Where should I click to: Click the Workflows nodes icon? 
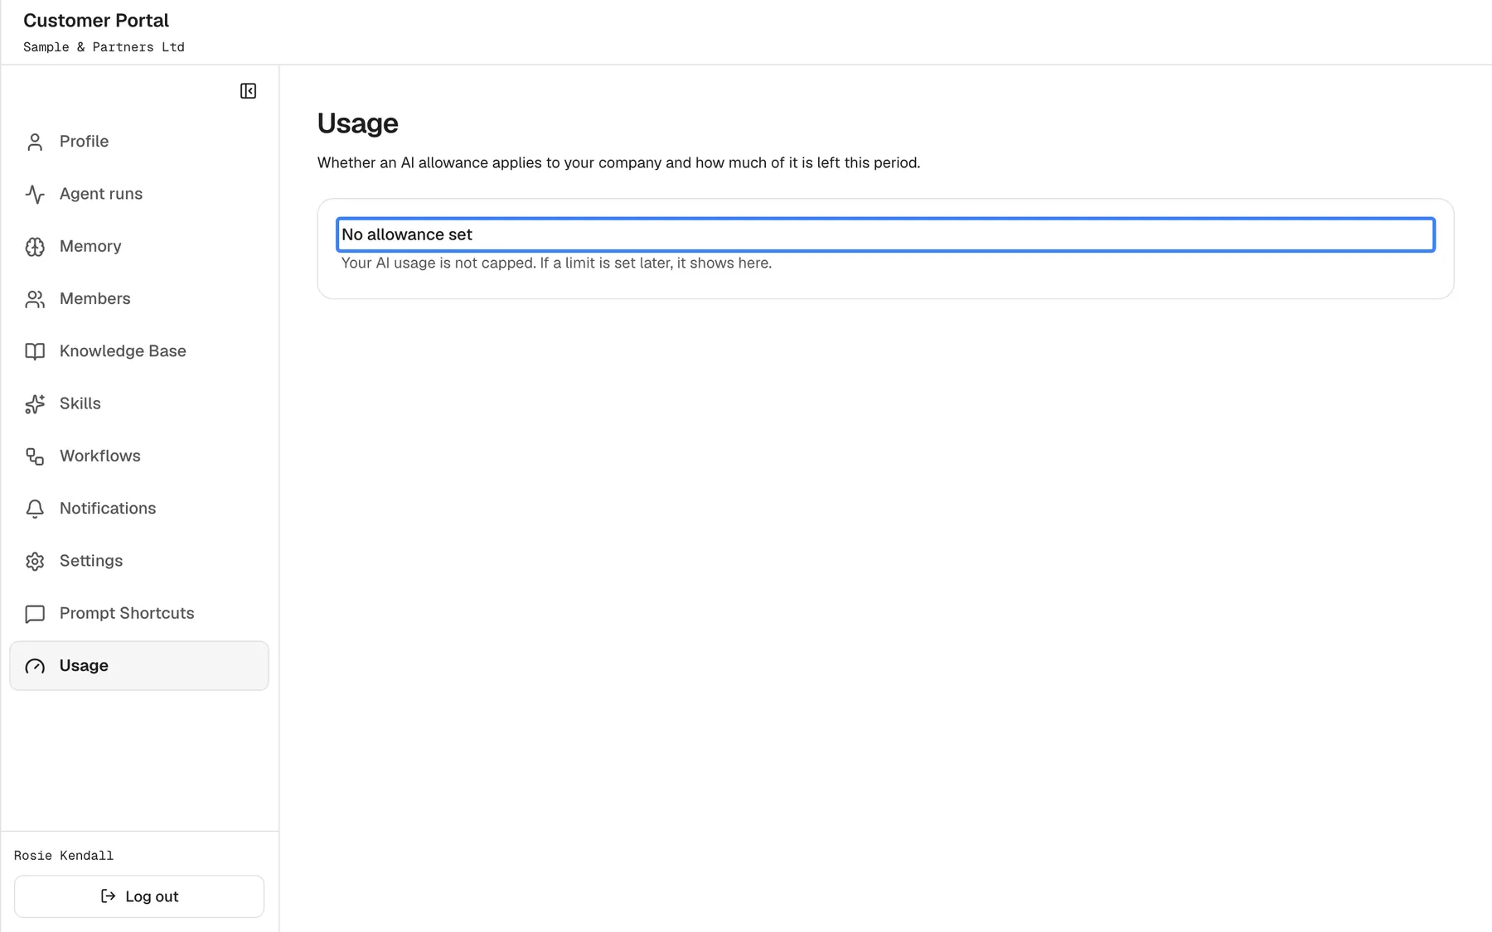coord(35,456)
